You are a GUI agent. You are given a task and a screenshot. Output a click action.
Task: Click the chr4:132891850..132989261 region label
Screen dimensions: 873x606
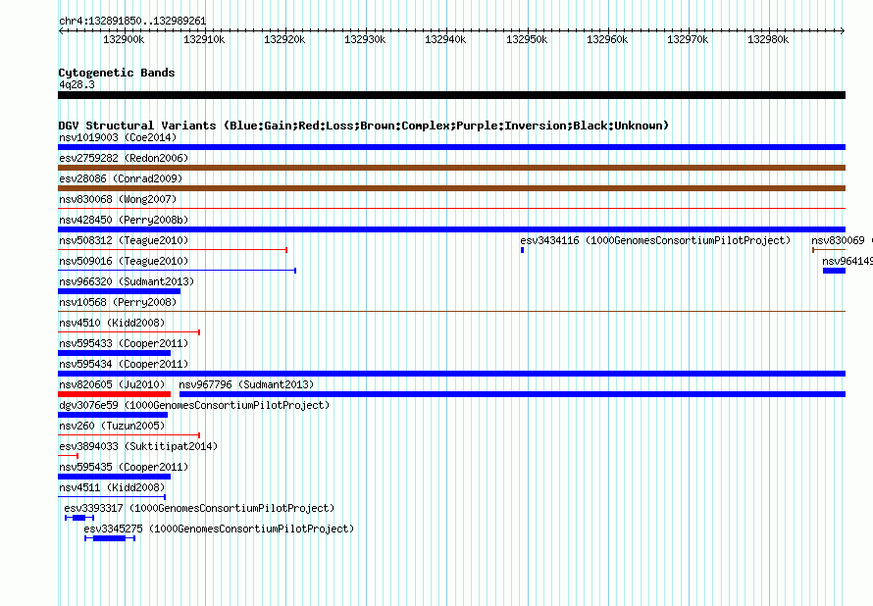pyautogui.click(x=132, y=22)
